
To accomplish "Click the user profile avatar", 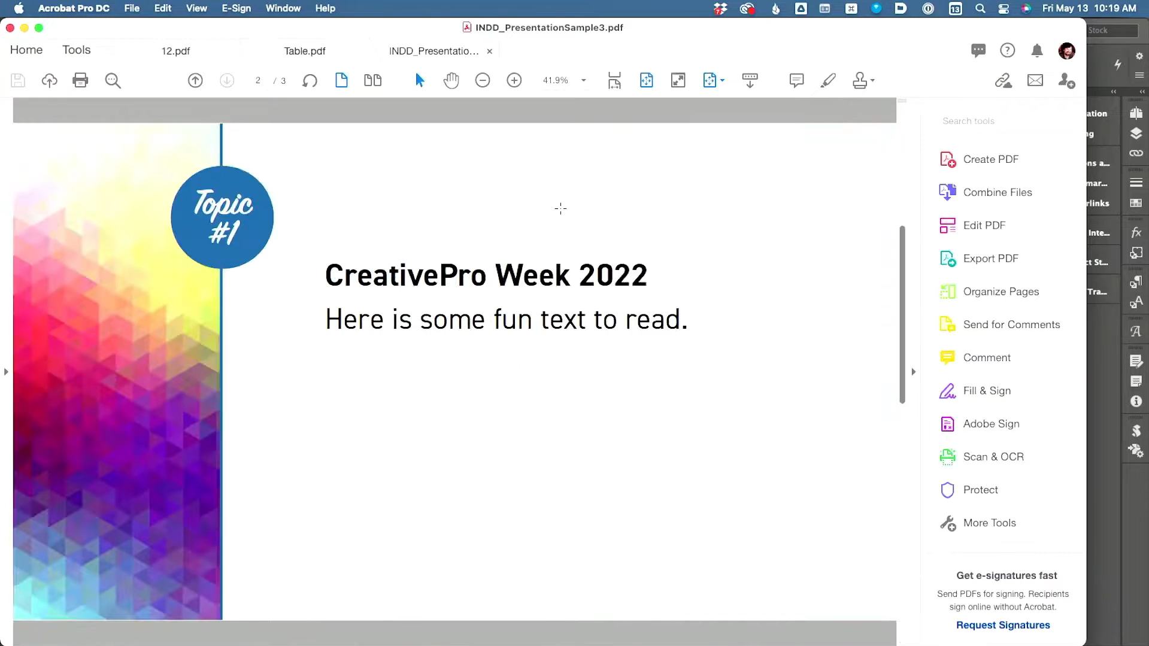I will [1066, 51].
